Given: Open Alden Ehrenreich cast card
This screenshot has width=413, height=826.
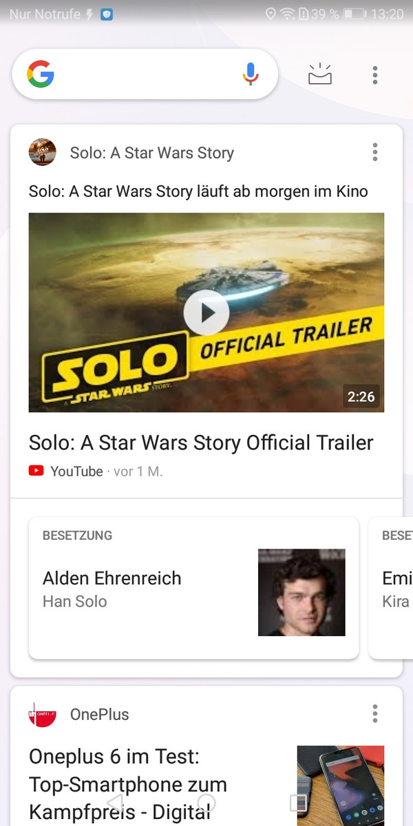Looking at the screenshot, I should (x=193, y=588).
